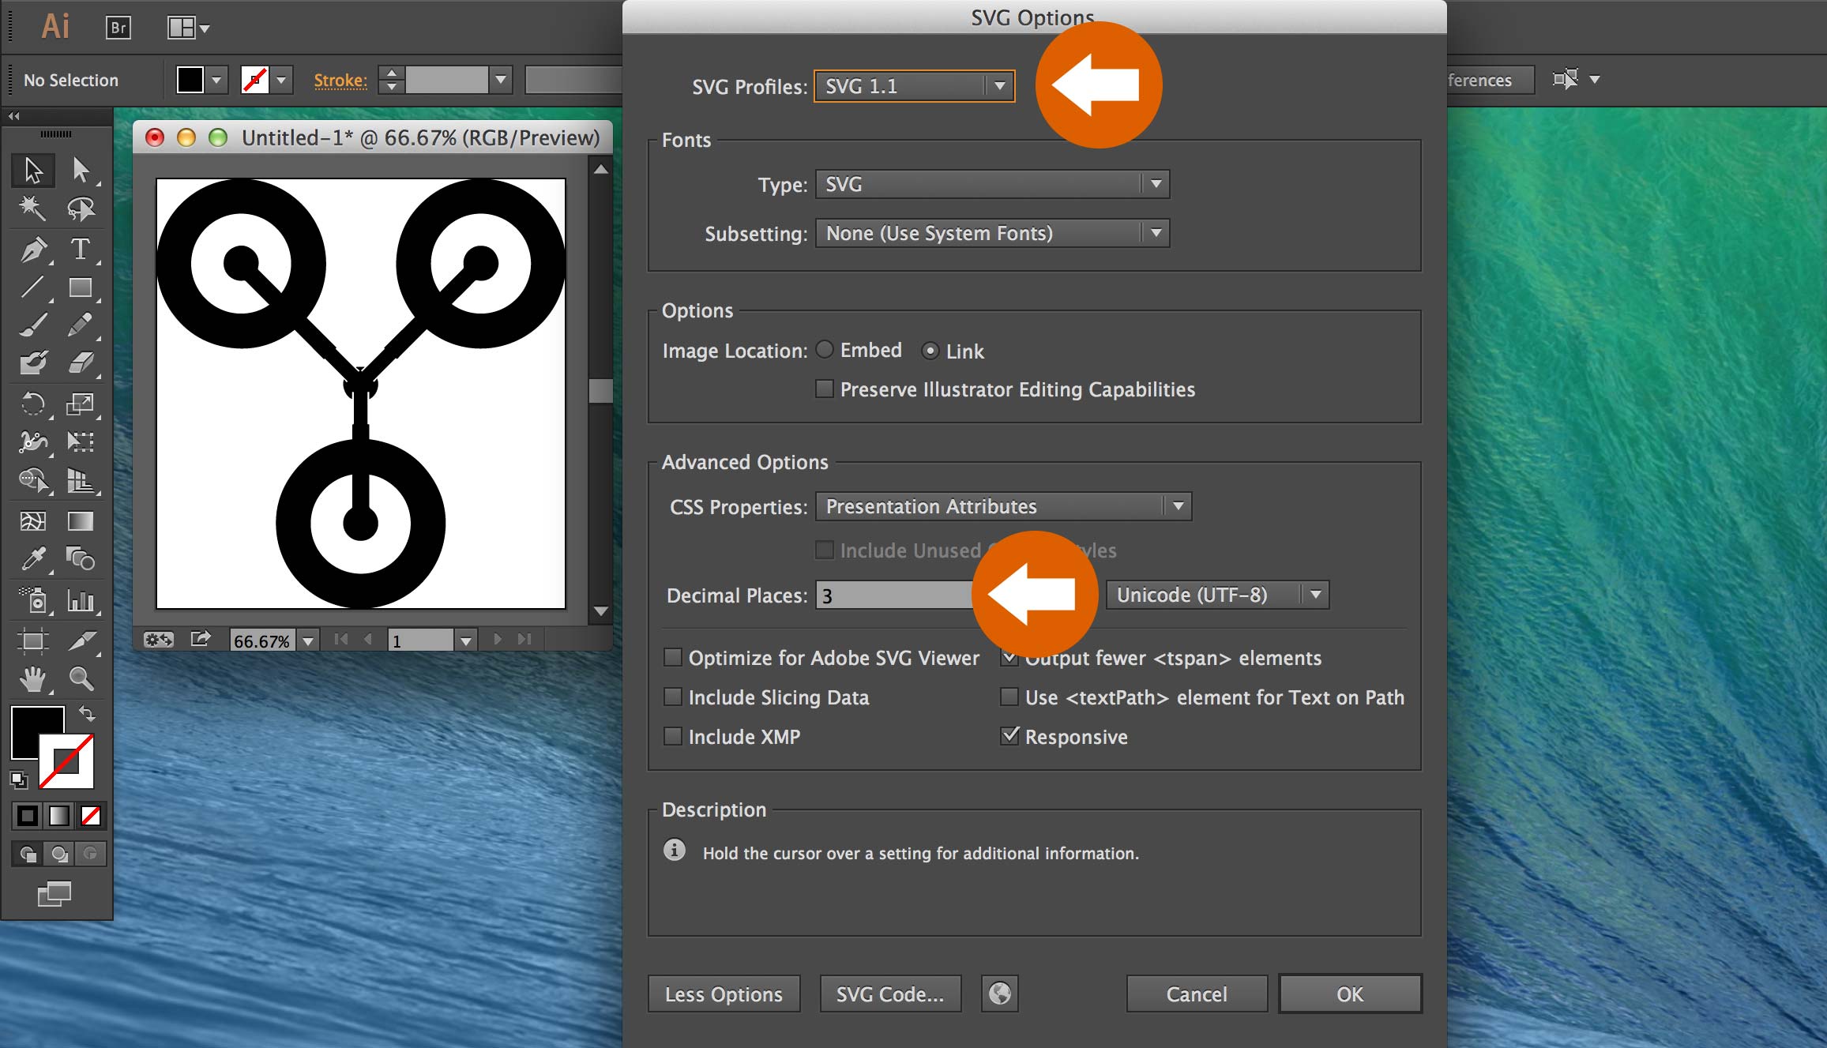Select the Selection tool (black arrow)
The image size is (1827, 1048).
click(x=33, y=170)
